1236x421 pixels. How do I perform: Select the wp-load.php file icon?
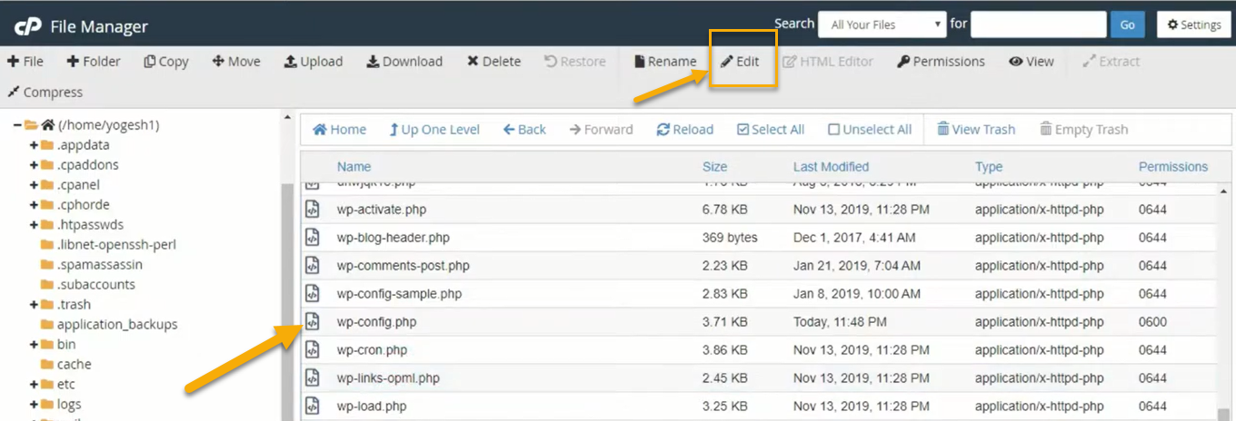312,406
